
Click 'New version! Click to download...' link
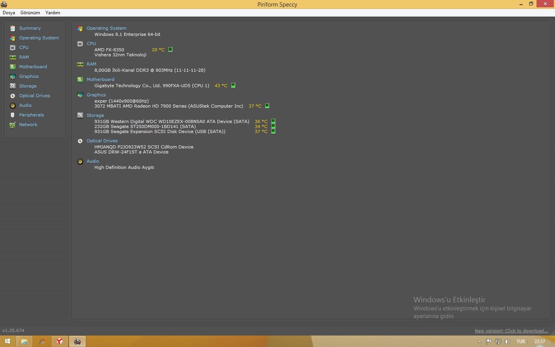coord(511,331)
